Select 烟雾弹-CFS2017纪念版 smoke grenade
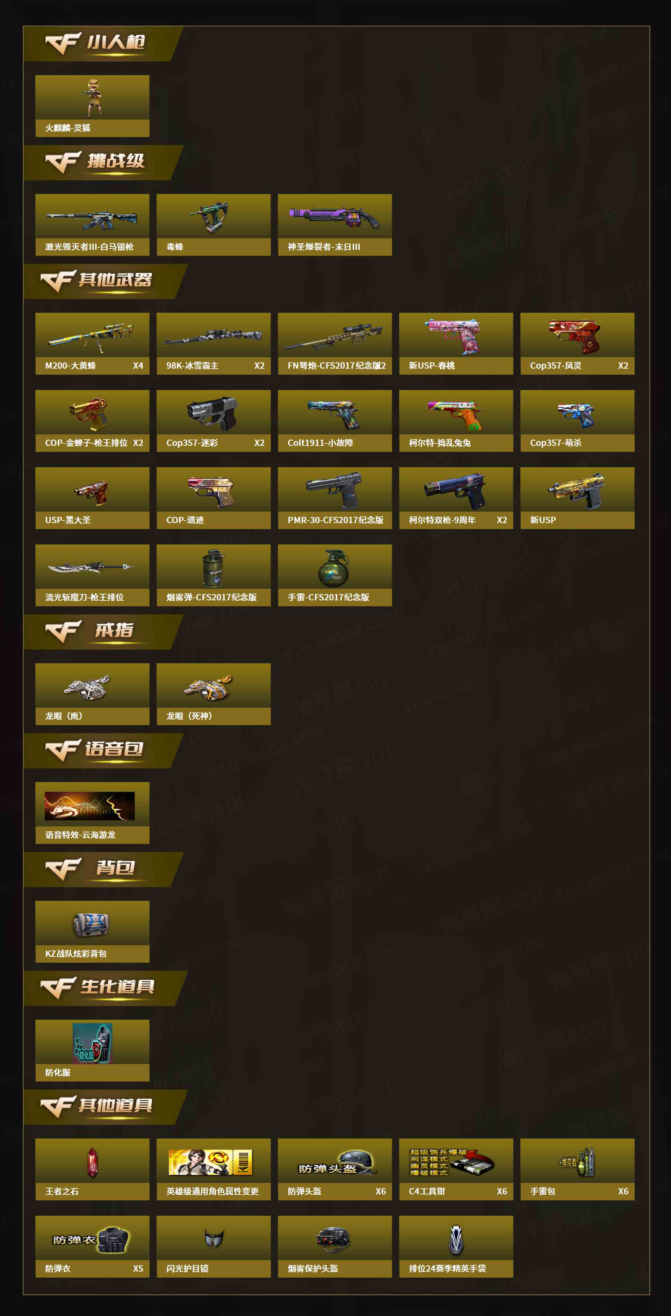This screenshot has width=671, height=1316. 214,575
